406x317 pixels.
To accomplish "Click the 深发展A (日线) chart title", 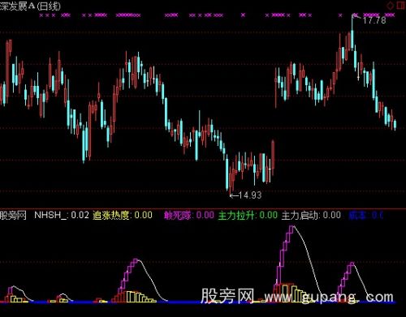I will tap(30, 6).
